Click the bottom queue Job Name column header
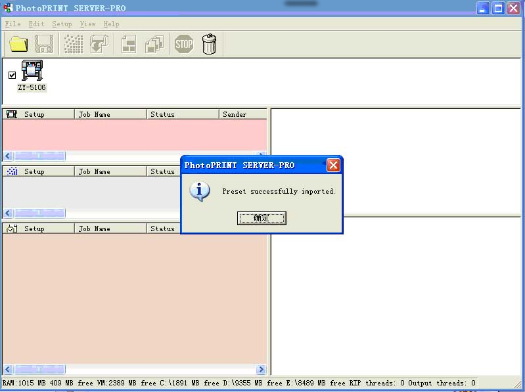The image size is (525, 392). tap(110, 229)
